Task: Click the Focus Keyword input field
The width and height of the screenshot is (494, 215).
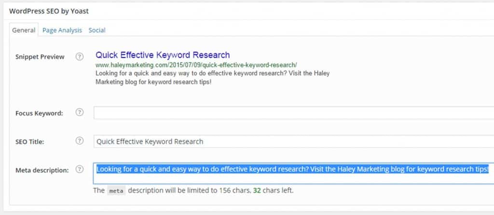Action: point(294,113)
